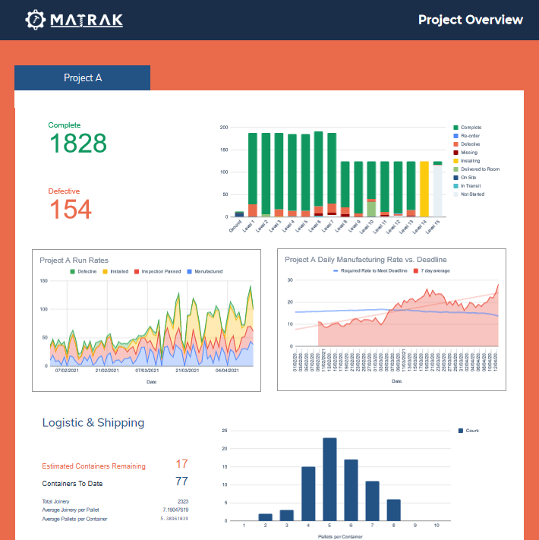The height and width of the screenshot is (540, 539).
Task: Open the Project A tab
Action: [82, 77]
